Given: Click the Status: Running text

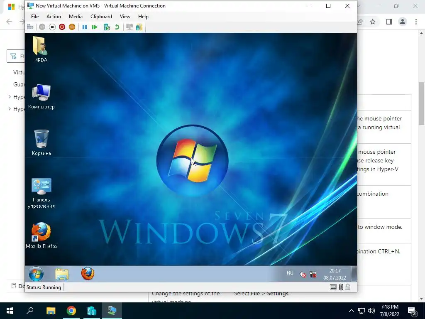Looking at the screenshot, I should (44, 287).
